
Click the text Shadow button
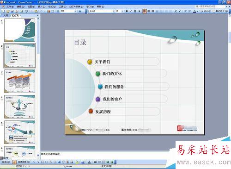tap(139, 11)
